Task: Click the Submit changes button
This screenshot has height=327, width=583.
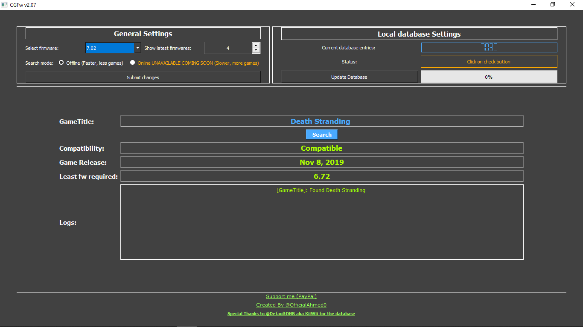Action: click(x=143, y=77)
